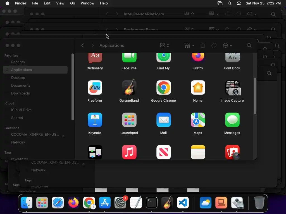Select CCCOMA_X64FRE_EN-US volume in front sidebar
This screenshot has width=286, height=214.
tap(35, 135)
